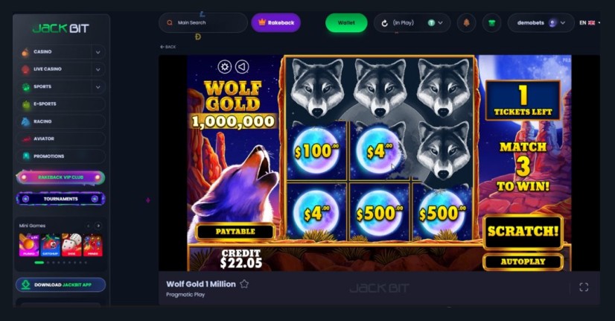
Task: Go to next mini games page
Action: point(98,226)
